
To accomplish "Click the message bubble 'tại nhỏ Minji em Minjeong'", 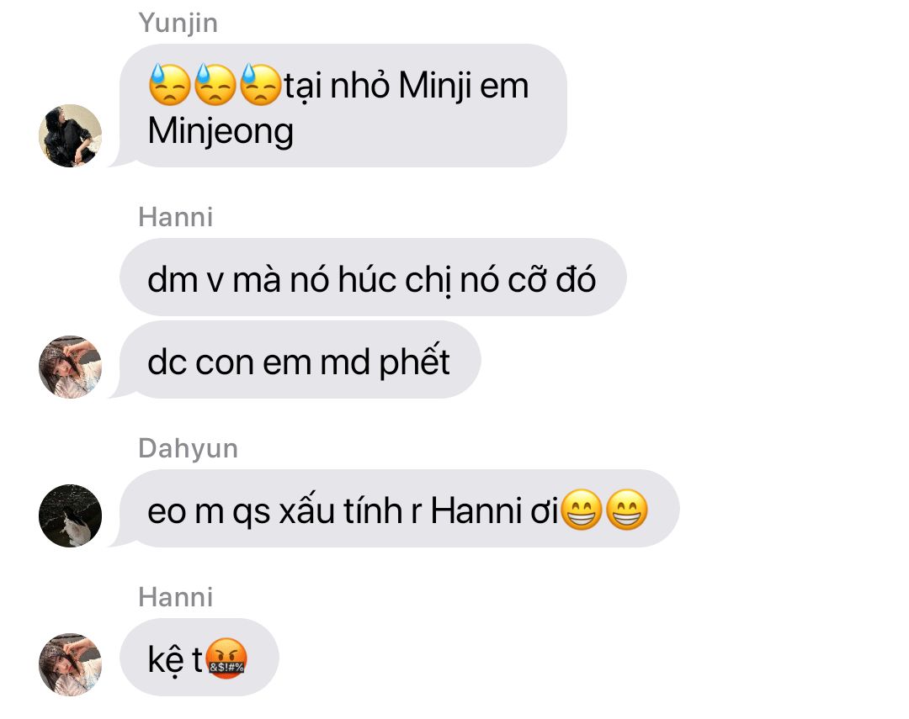I will click(x=343, y=105).
